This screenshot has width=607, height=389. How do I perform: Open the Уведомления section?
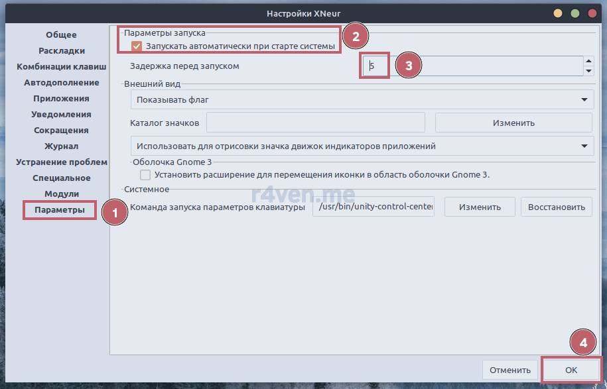tap(61, 114)
